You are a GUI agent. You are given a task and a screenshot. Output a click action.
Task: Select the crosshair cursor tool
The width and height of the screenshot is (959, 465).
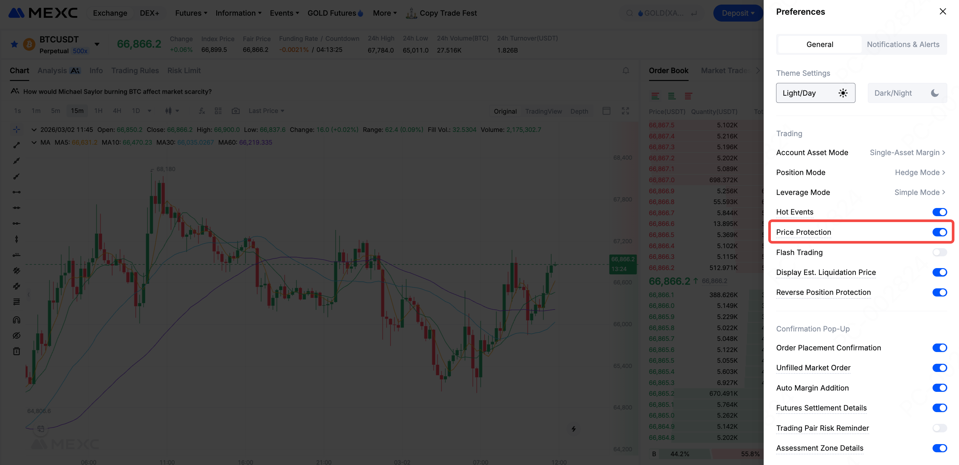[x=16, y=129]
